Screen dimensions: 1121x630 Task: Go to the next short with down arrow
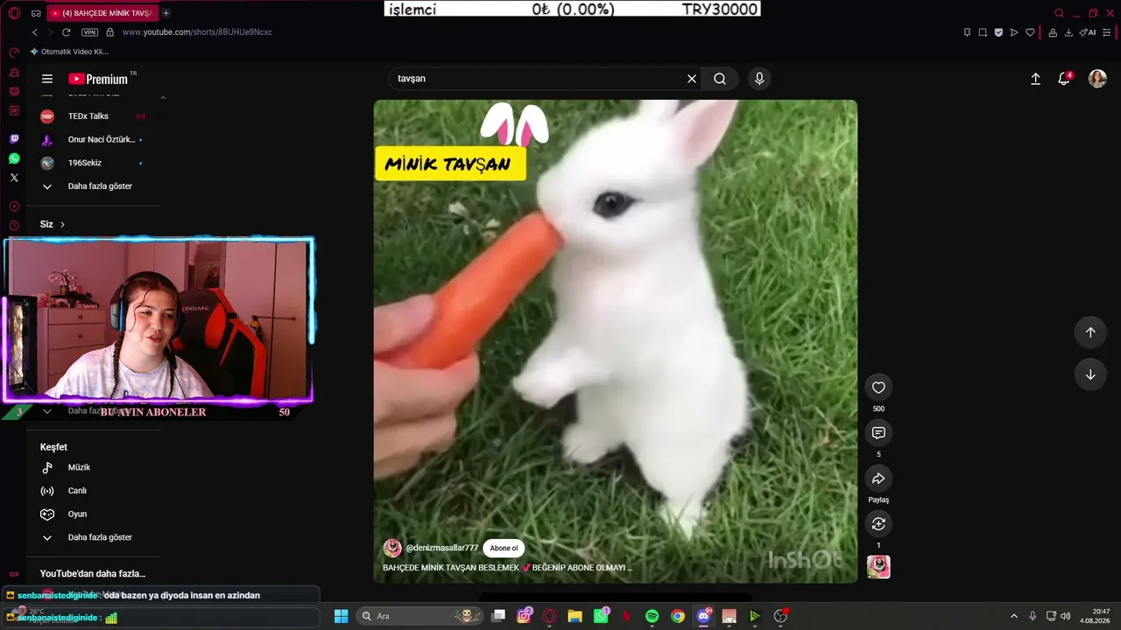point(1090,374)
